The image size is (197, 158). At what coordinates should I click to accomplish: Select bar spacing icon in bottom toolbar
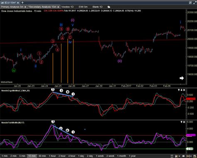click(x=188, y=156)
